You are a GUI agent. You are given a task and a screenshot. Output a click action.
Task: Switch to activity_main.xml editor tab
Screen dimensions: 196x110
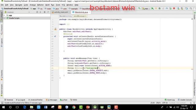61,12
